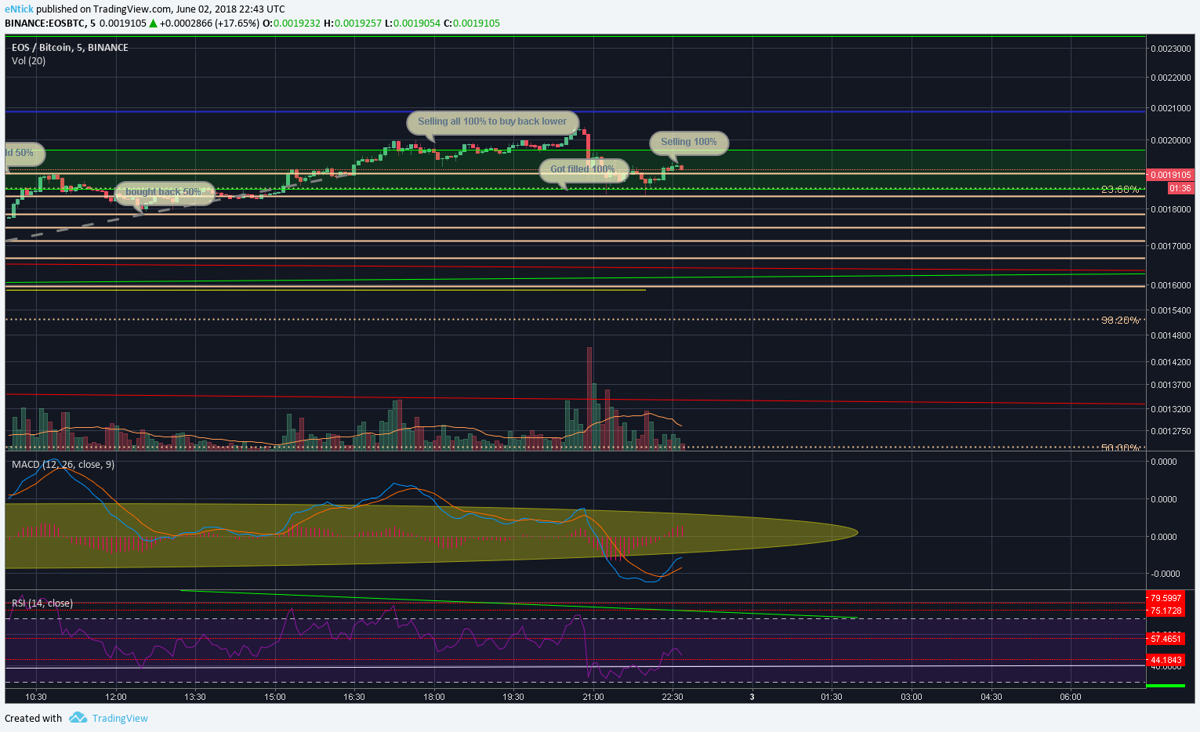Click the 75.1728 RSI value tag
1200x732 pixels.
1166,611
